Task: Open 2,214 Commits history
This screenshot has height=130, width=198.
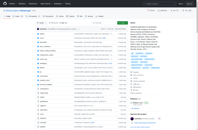Action: coord(120,29)
